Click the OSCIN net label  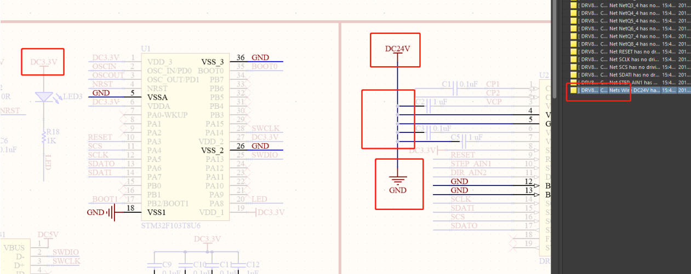(104, 66)
